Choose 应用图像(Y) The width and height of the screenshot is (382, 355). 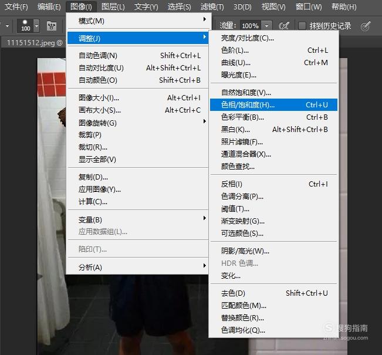138,190
